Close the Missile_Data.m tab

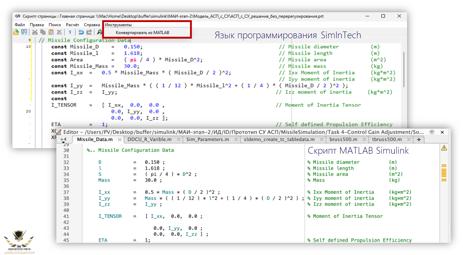point(119,140)
